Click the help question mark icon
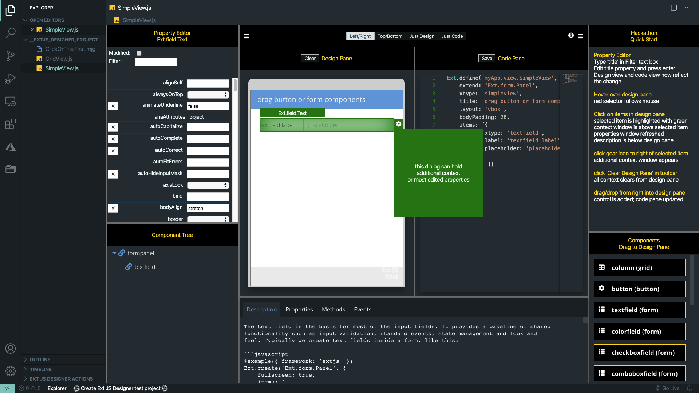 point(571,36)
